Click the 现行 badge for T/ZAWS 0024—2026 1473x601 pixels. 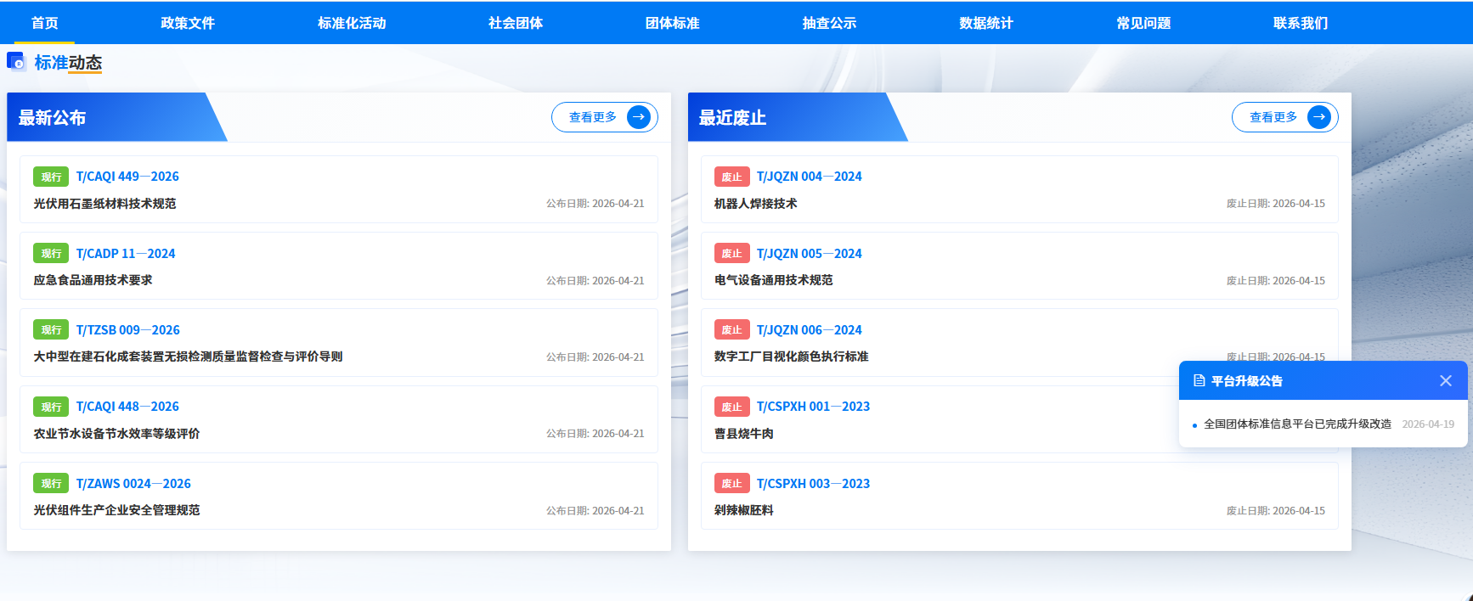pyautogui.click(x=51, y=484)
